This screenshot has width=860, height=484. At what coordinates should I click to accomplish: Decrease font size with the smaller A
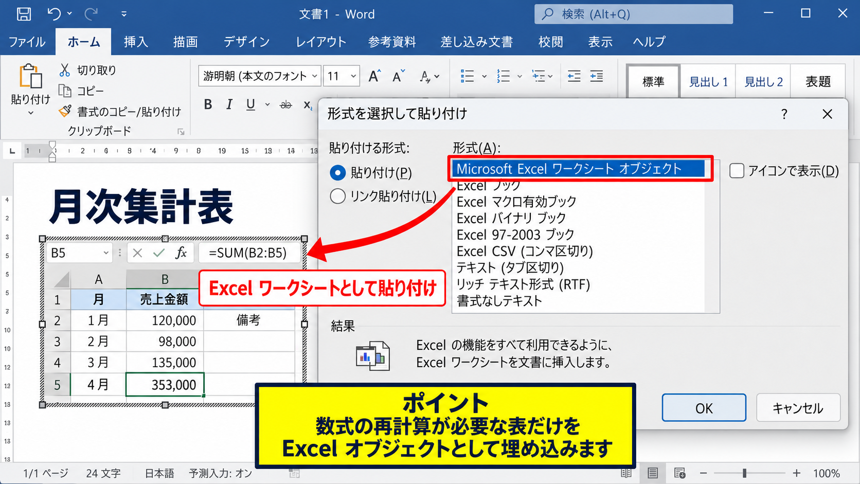399,77
